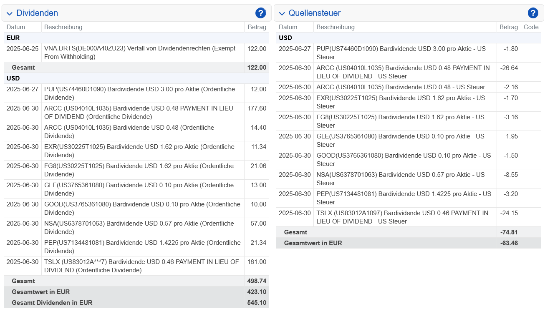545x309 pixels.
Task: Click the EUR currency group header
Action: [x=13, y=38]
